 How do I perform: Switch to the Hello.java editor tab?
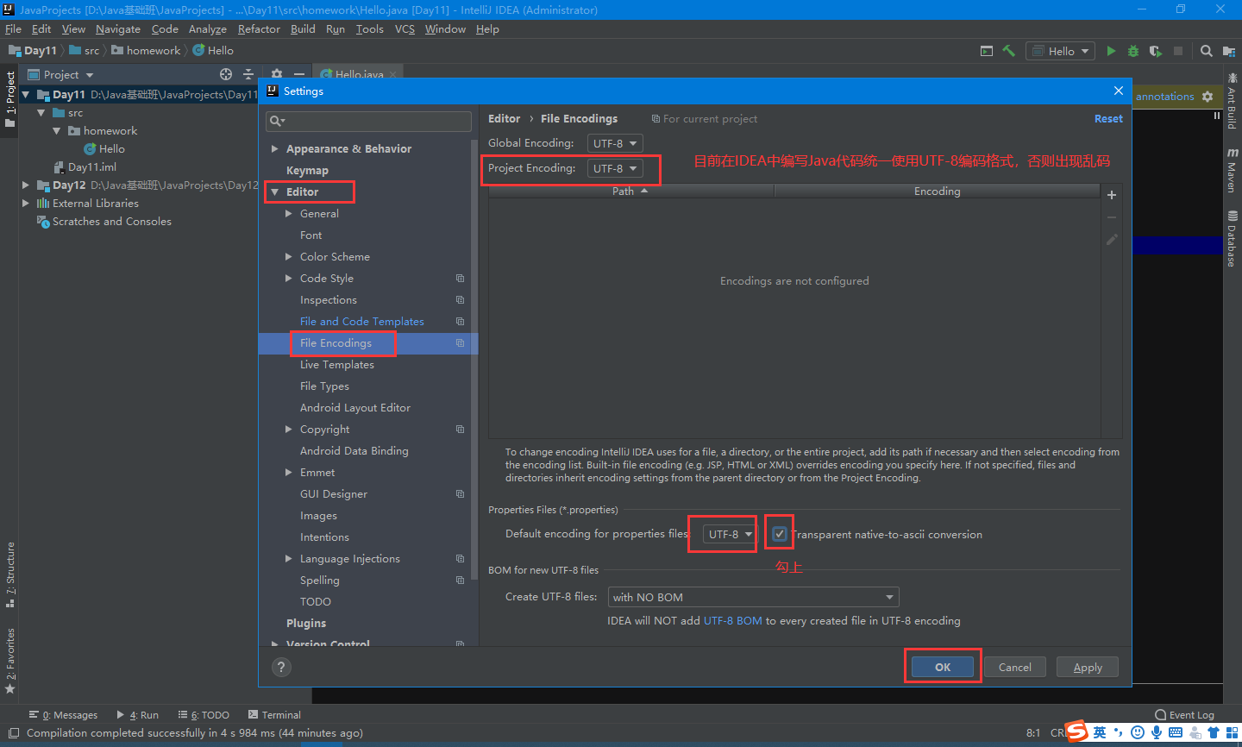(359, 74)
